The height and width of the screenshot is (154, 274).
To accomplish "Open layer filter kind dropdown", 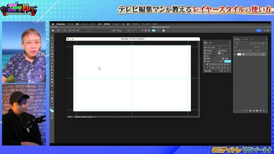I will coord(242,44).
